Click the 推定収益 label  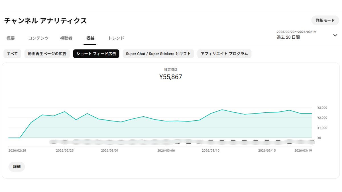(x=171, y=69)
